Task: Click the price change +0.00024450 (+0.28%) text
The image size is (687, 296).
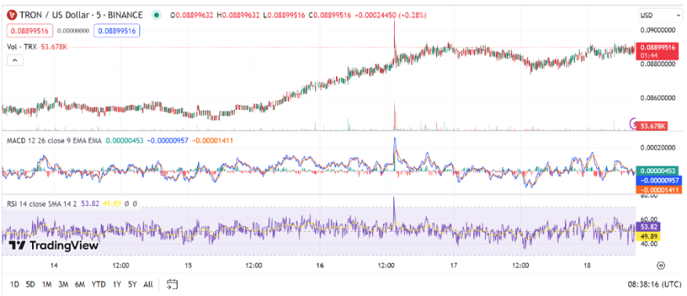Action: tap(390, 16)
